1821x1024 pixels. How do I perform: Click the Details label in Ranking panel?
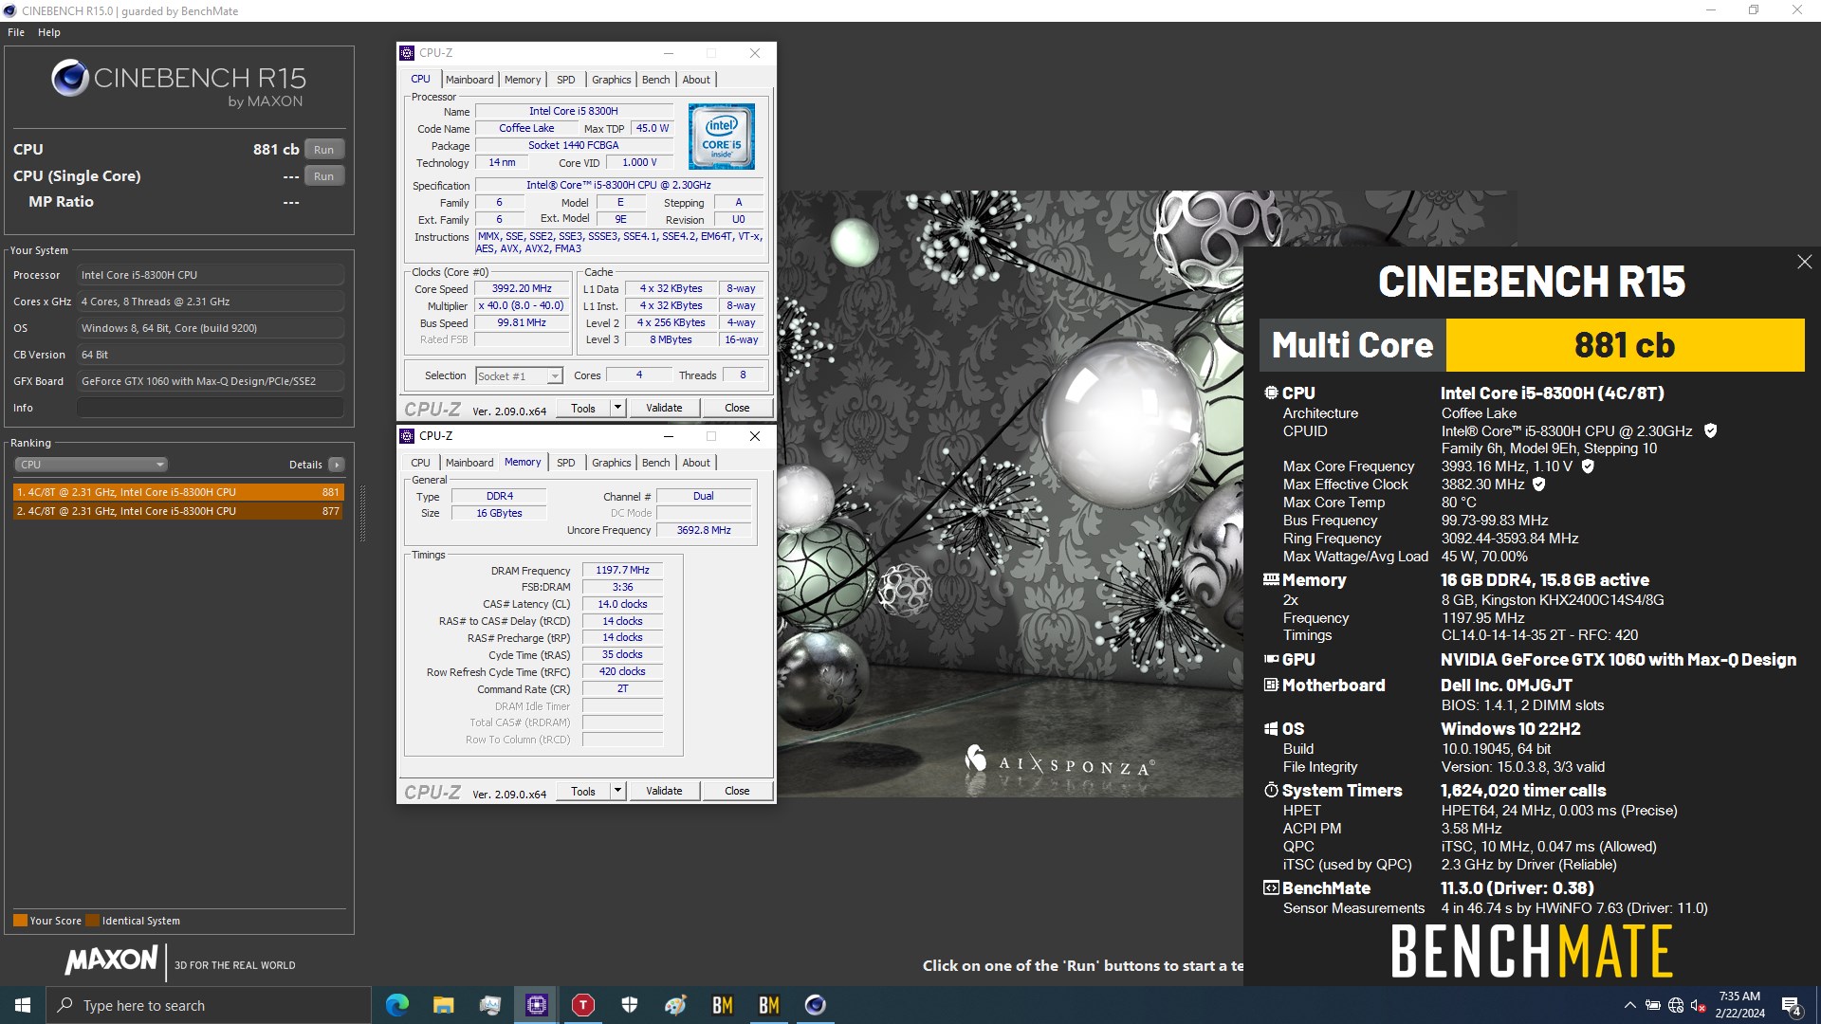point(305,465)
